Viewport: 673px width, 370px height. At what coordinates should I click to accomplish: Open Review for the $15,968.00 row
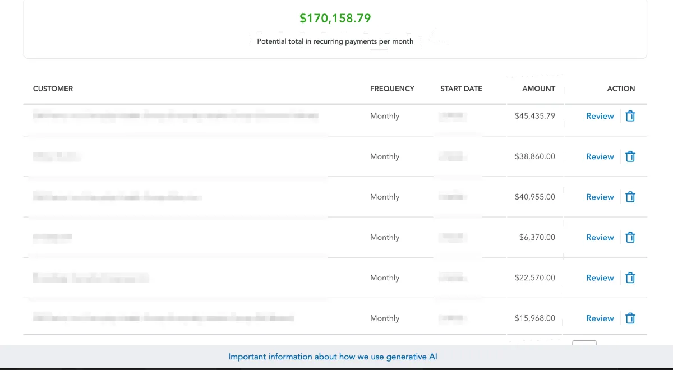(600, 318)
